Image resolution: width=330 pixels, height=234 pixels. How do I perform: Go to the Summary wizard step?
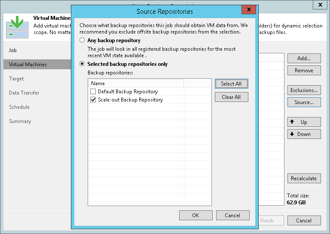pyautogui.click(x=20, y=121)
